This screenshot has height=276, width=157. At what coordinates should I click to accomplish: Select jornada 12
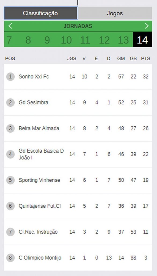point(104,40)
